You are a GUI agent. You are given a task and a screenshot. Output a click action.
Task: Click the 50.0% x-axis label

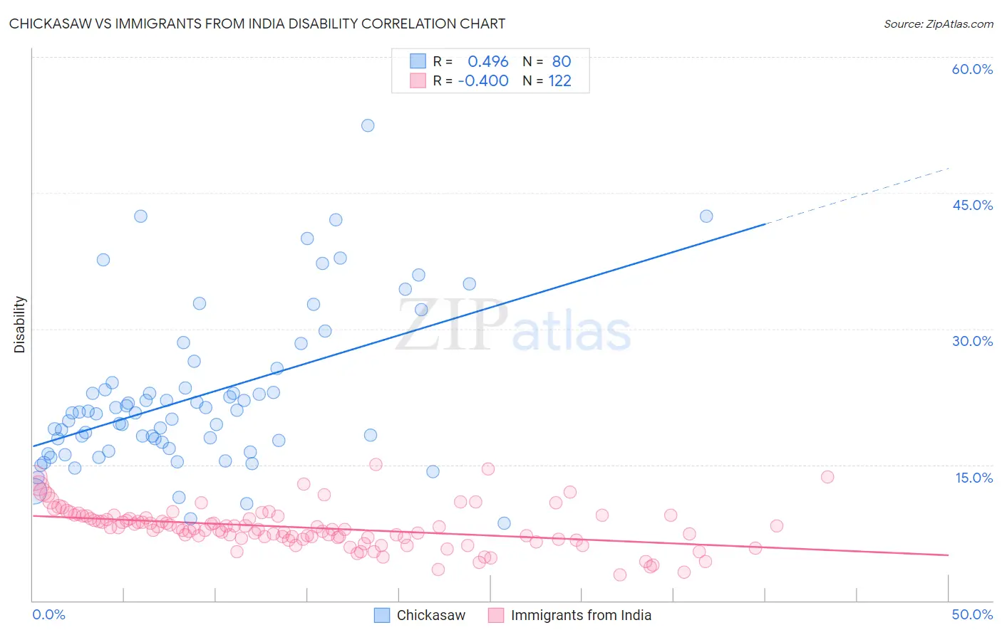point(972,614)
